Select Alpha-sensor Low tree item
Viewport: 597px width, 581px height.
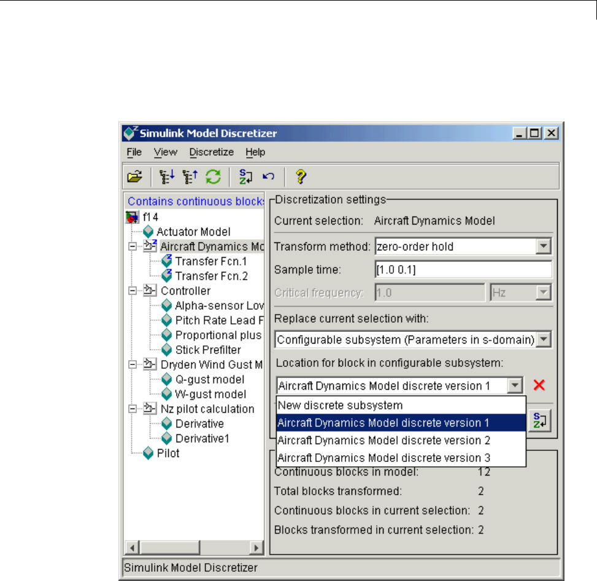point(219,306)
